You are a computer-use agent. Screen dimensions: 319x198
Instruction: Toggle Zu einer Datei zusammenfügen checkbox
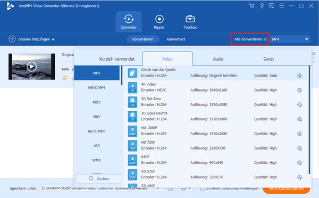click(203, 188)
